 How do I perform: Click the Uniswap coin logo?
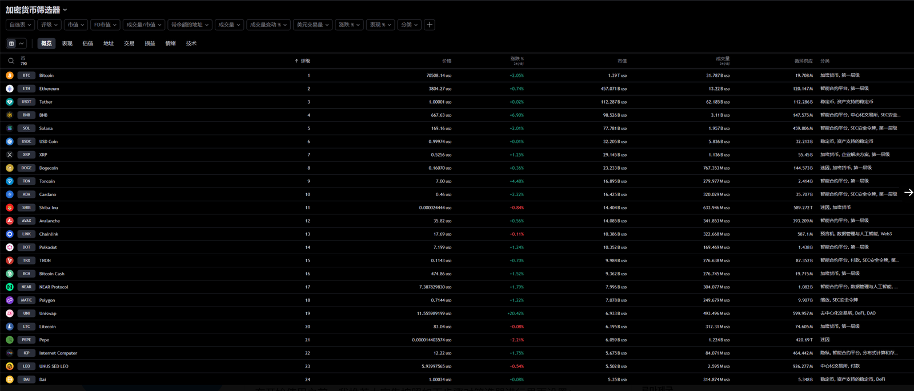tap(10, 313)
